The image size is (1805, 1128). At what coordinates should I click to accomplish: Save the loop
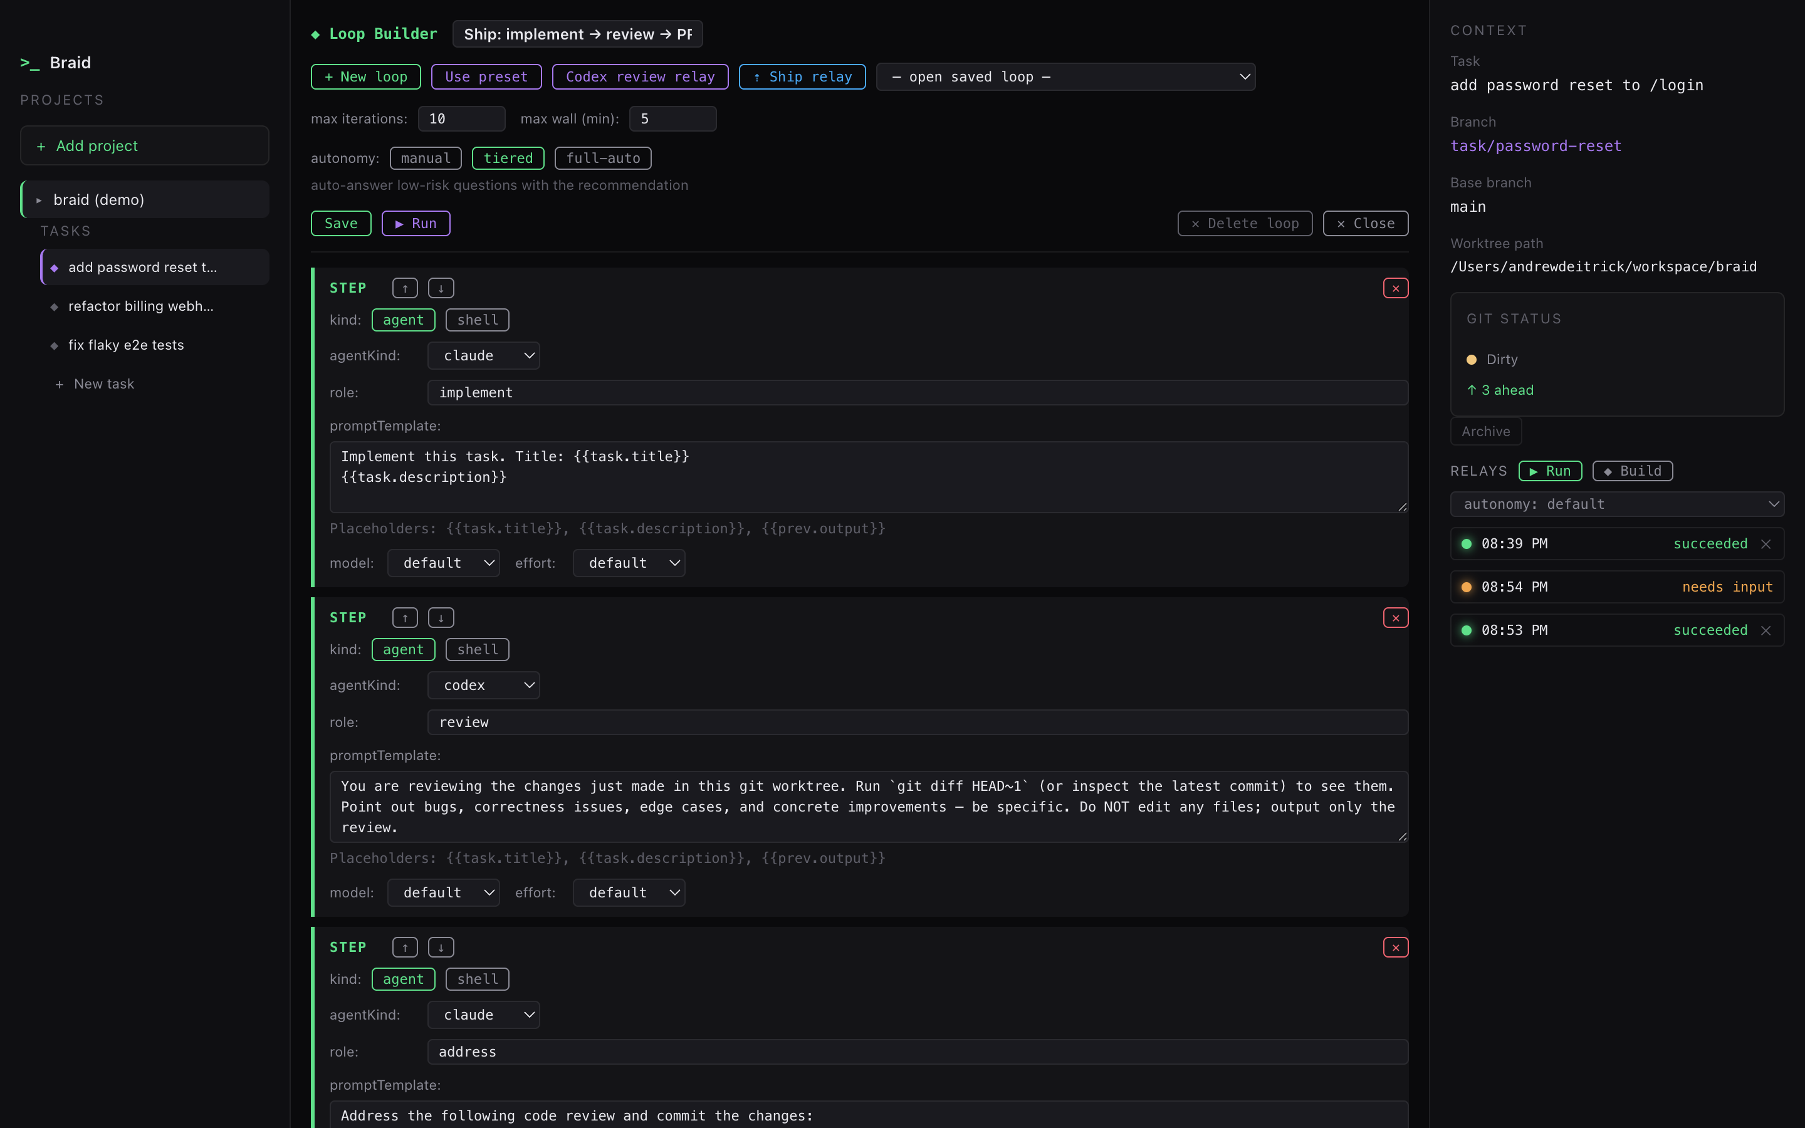[x=341, y=224]
